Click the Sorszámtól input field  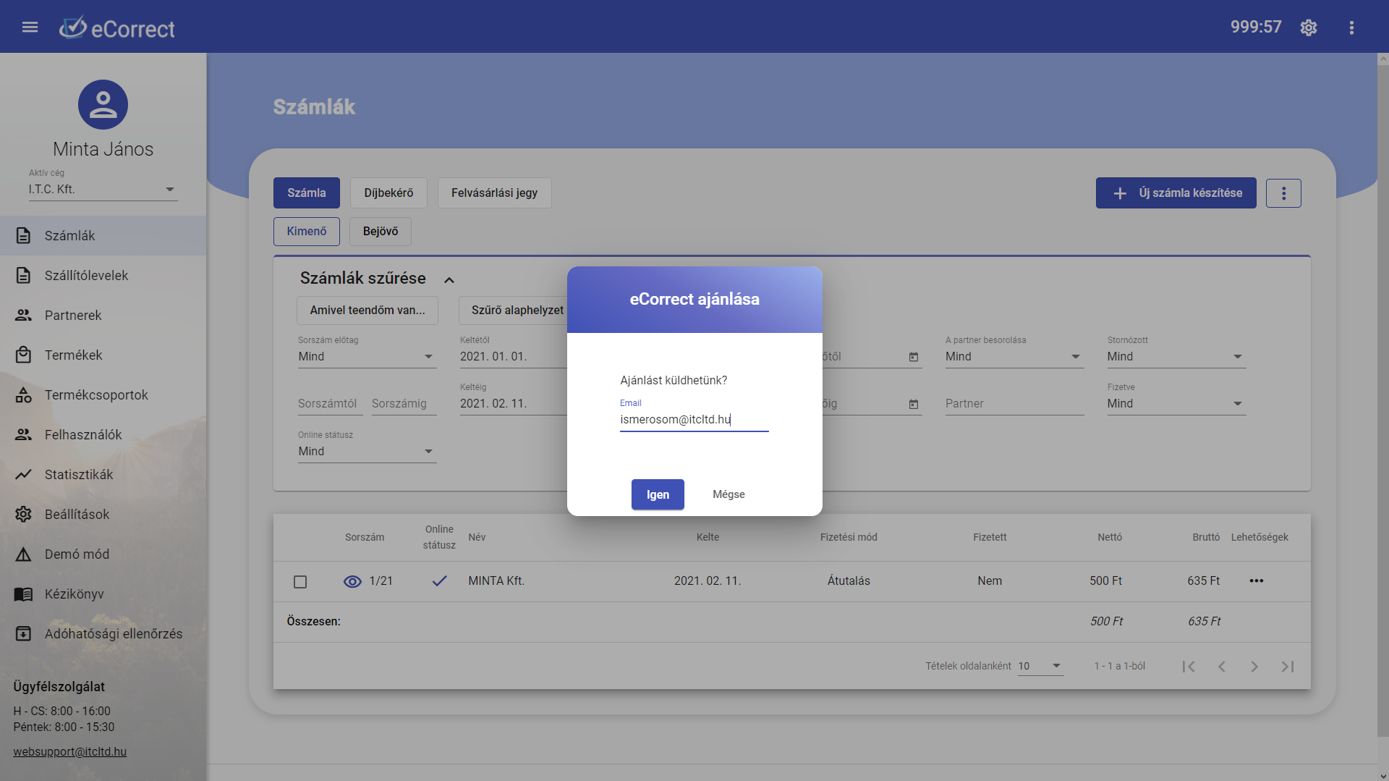pos(330,404)
